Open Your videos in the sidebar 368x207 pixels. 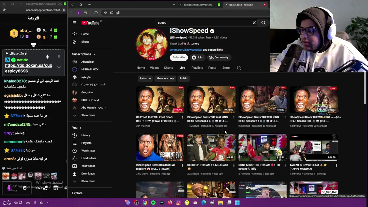click(88, 166)
